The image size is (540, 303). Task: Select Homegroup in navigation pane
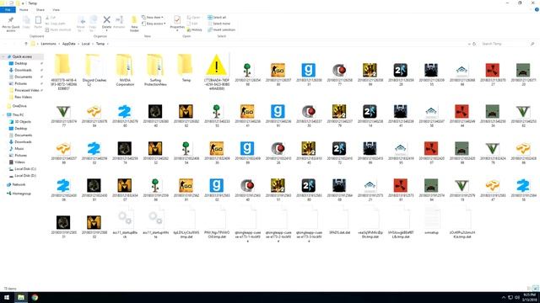coord(19,194)
